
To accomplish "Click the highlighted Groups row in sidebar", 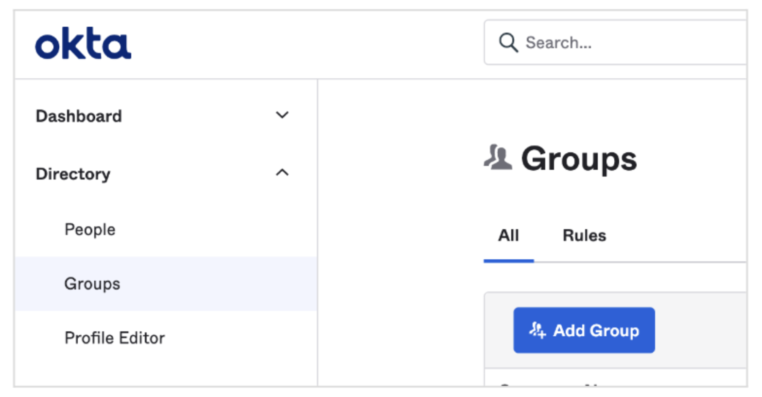I will pyautogui.click(x=166, y=284).
